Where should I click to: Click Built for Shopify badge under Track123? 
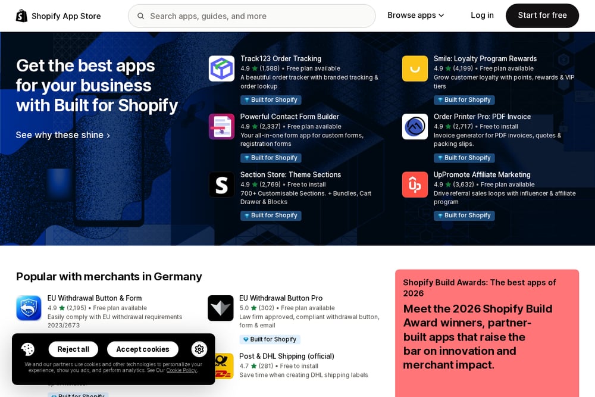[x=271, y=100]
